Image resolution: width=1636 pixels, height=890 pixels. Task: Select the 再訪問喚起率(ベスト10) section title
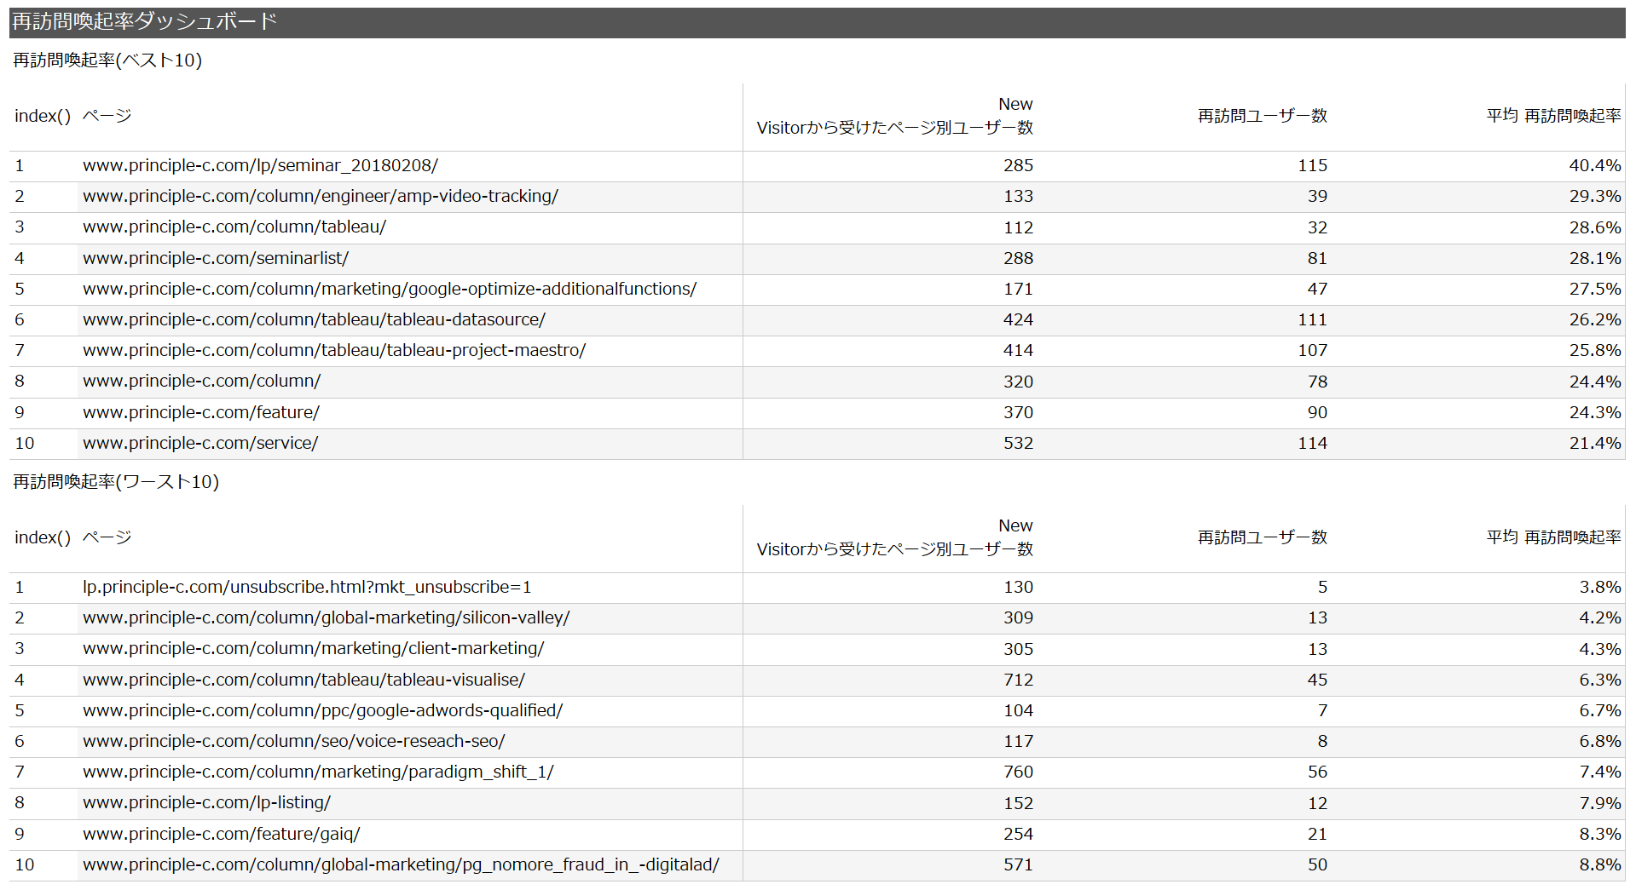[x=107, y=60]
